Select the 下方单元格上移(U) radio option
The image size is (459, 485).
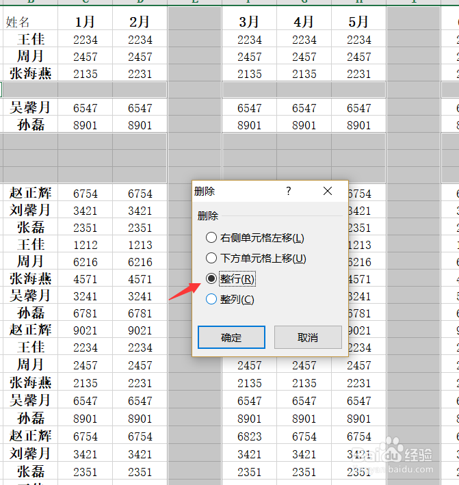pyautogui.click(x=256, y=259)
